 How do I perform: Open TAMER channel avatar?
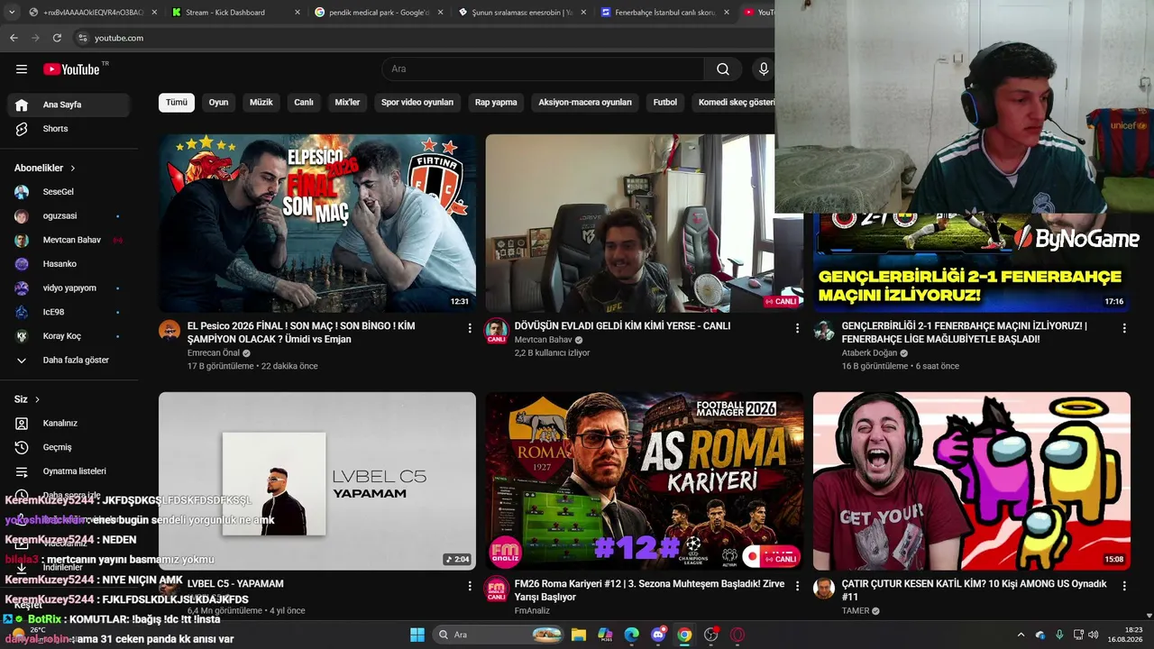[824, 589]
